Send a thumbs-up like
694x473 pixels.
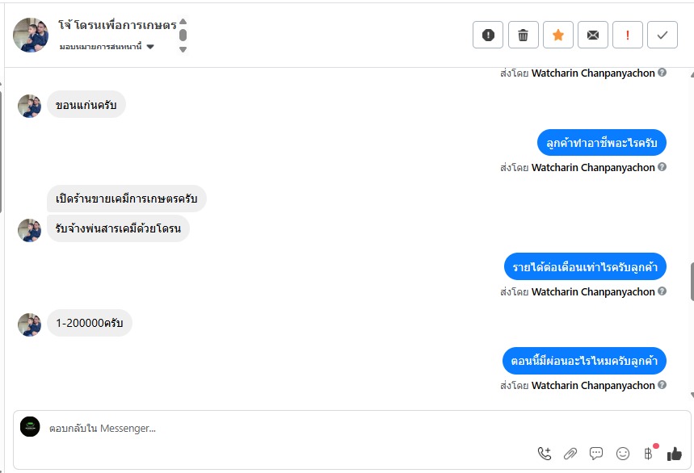tap(675, 454)
